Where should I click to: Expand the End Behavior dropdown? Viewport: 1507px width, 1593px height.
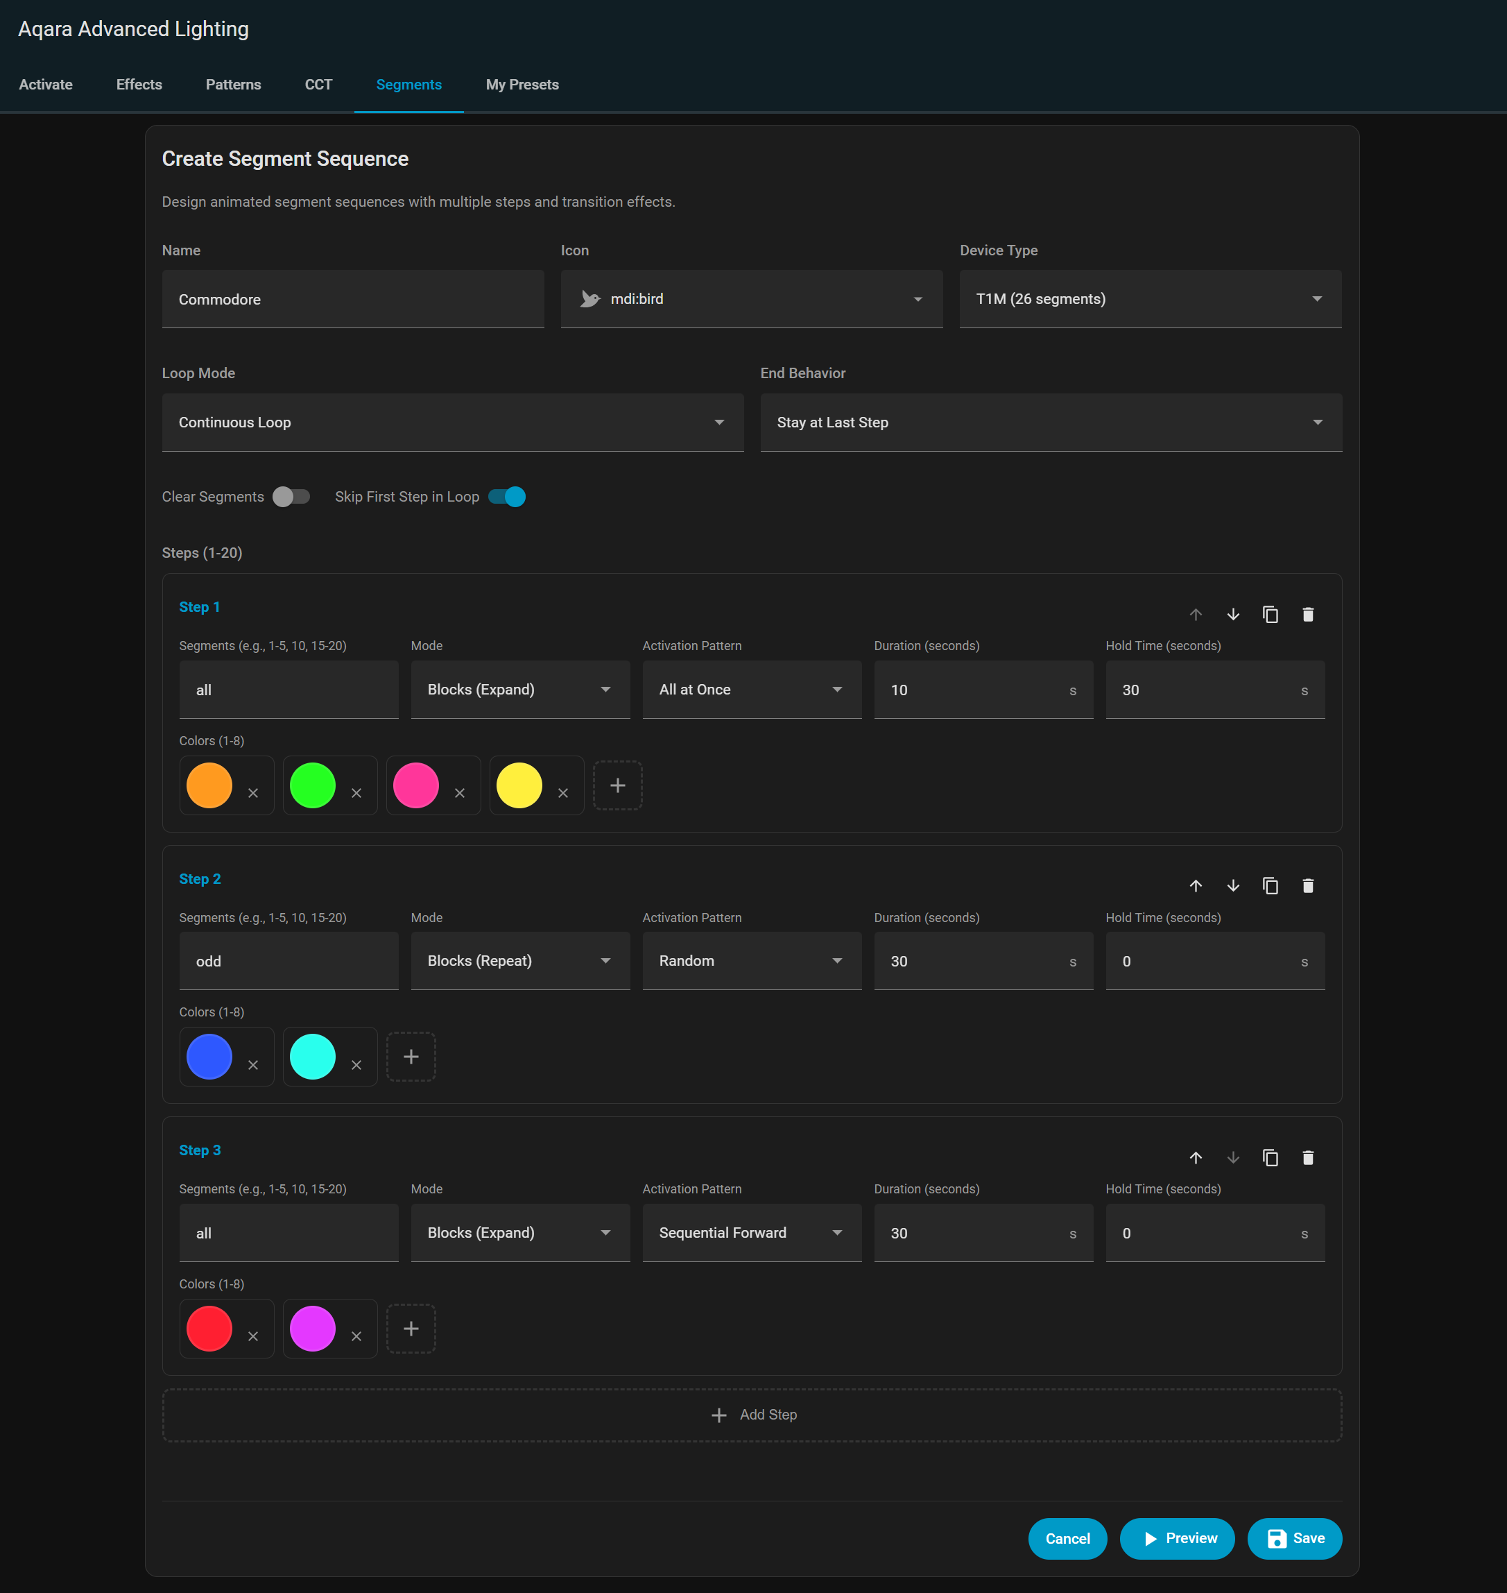1050,423
